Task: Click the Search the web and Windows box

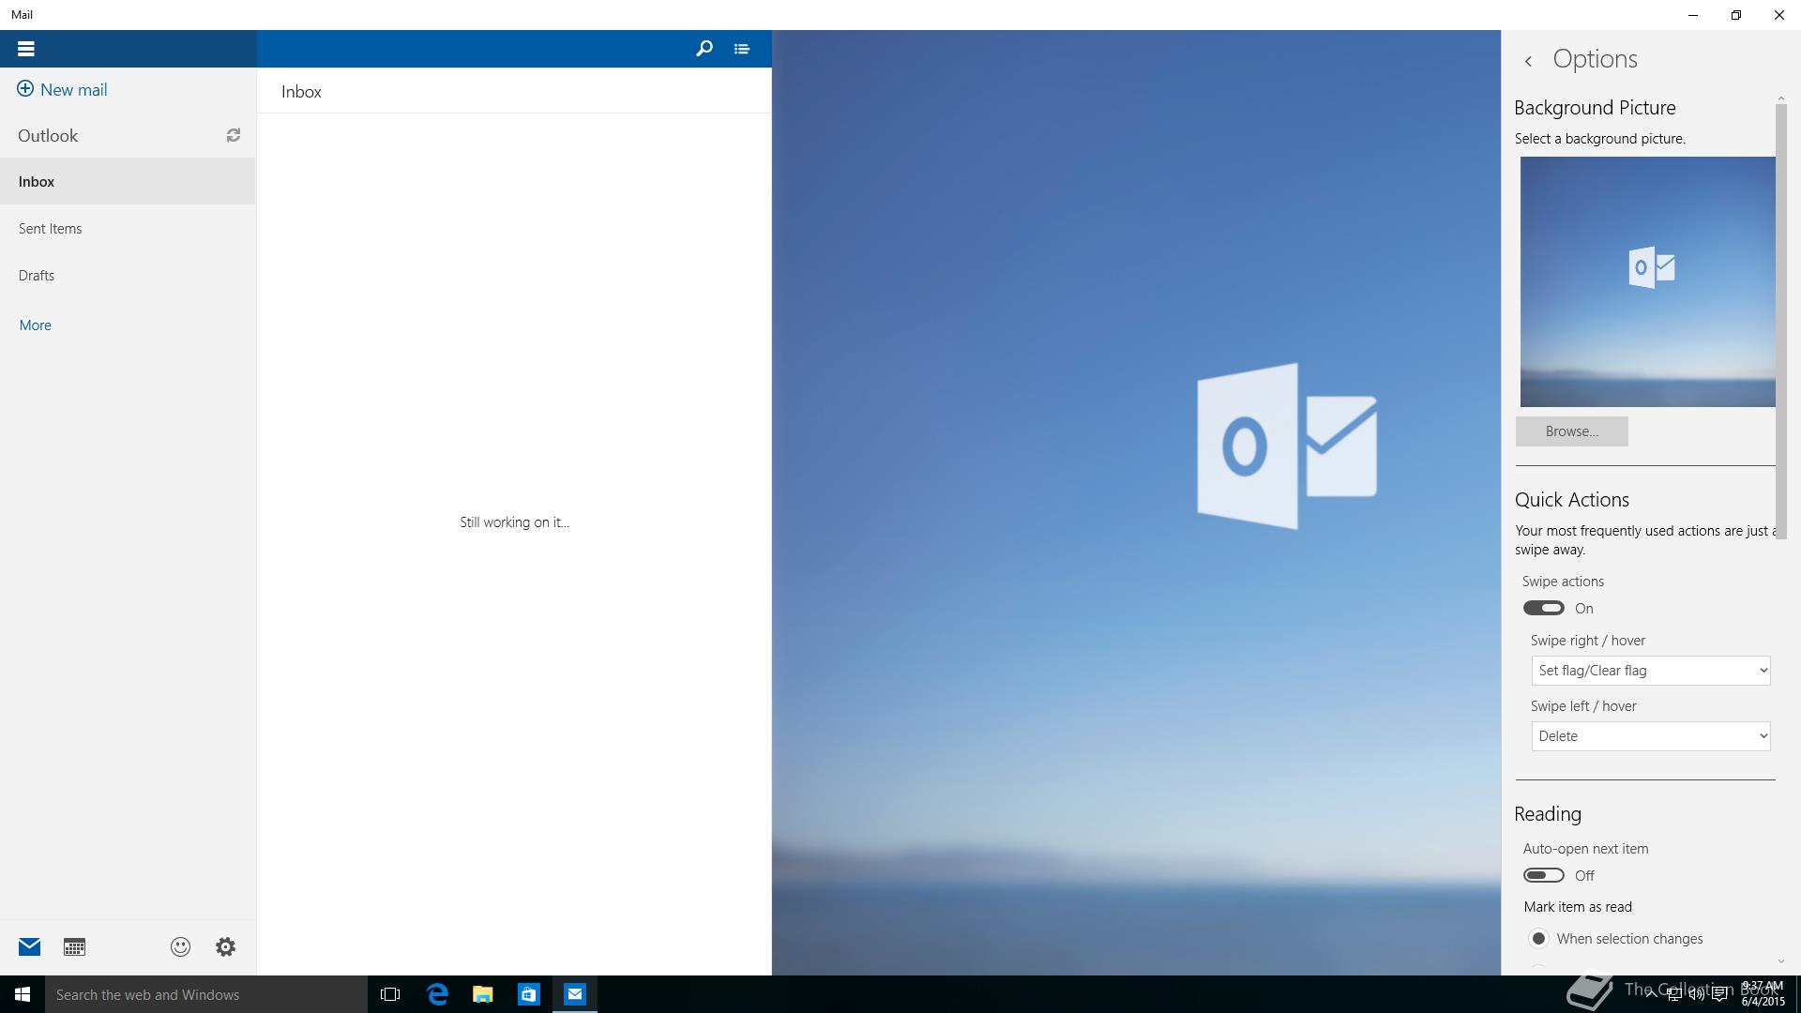Action: coord(206,994)
